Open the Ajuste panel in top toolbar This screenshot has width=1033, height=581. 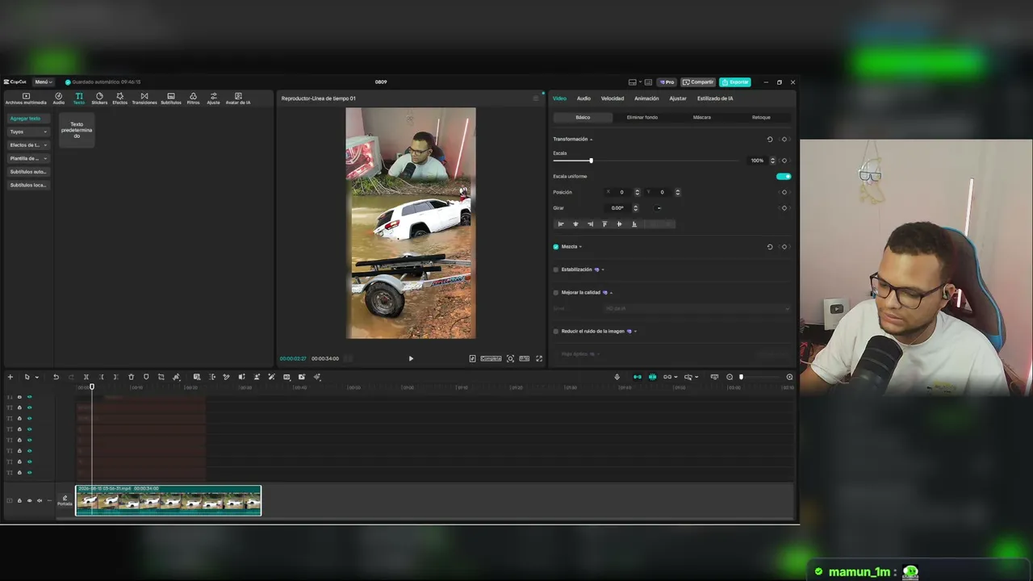tap(213, 98)
